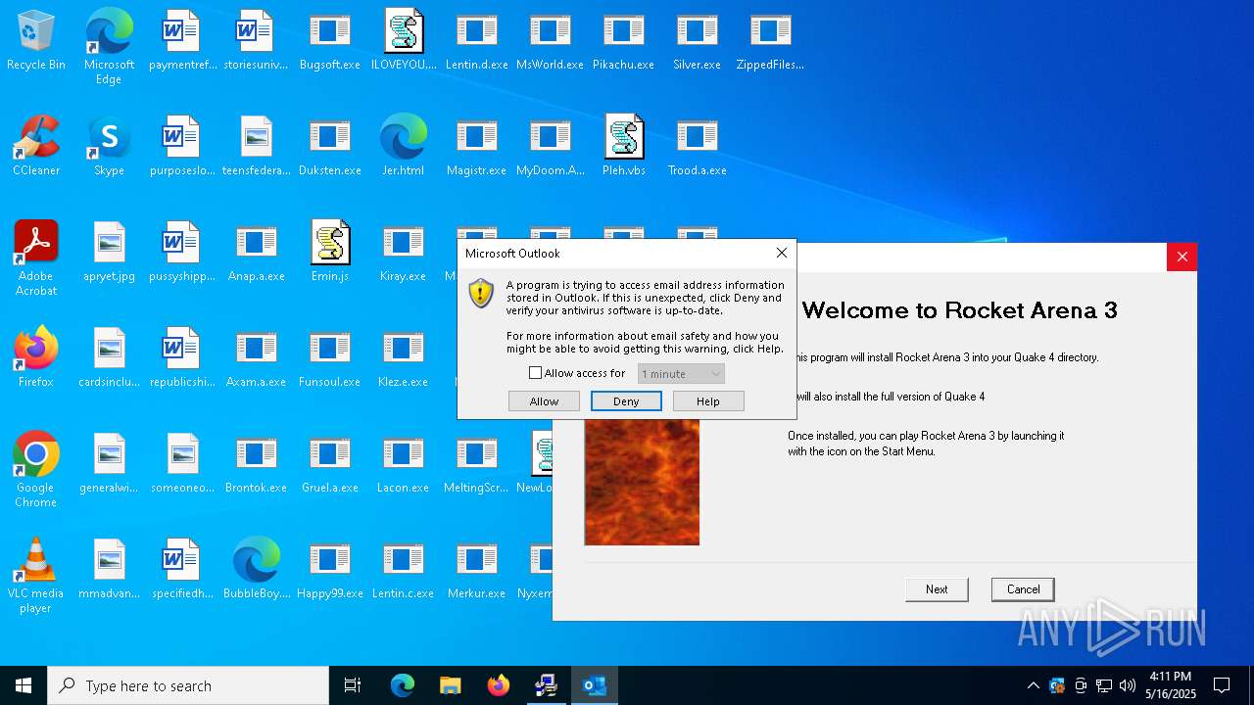Select the Pikachu.exe desktop file
The height and width of the screenshot is (705, 1254).
point(624,40)
